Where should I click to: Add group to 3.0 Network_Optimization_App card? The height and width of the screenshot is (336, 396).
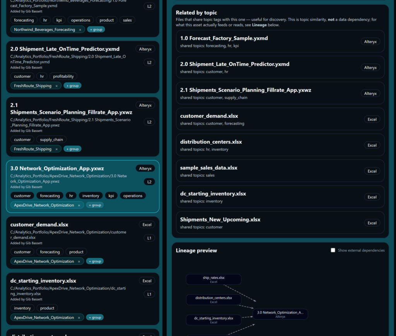[x=95, y=205]
